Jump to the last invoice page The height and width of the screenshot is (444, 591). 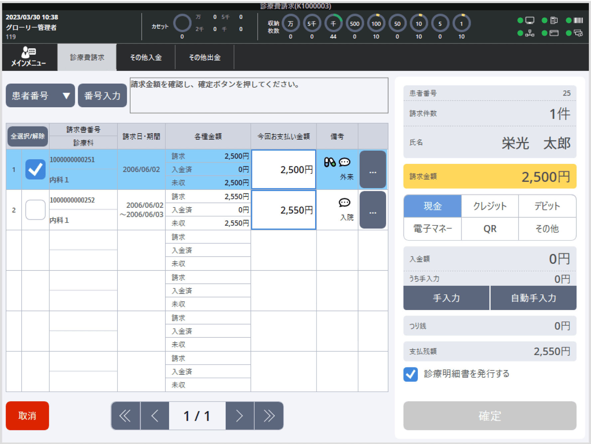(x=269, y=416)
